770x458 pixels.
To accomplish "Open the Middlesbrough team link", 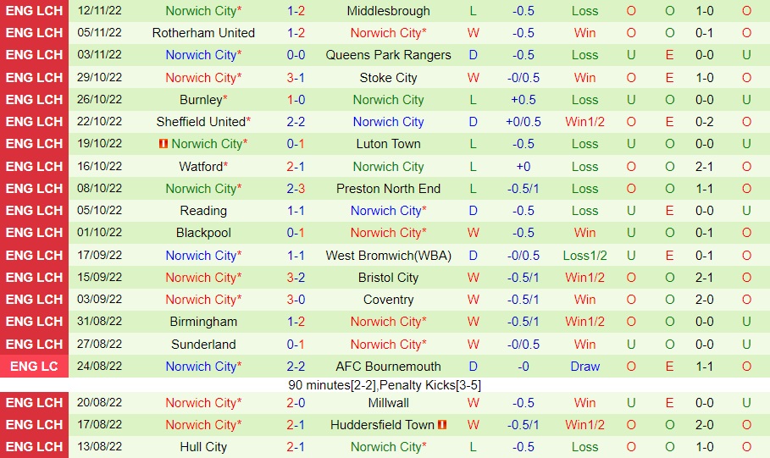I will [x=388, y=11].
